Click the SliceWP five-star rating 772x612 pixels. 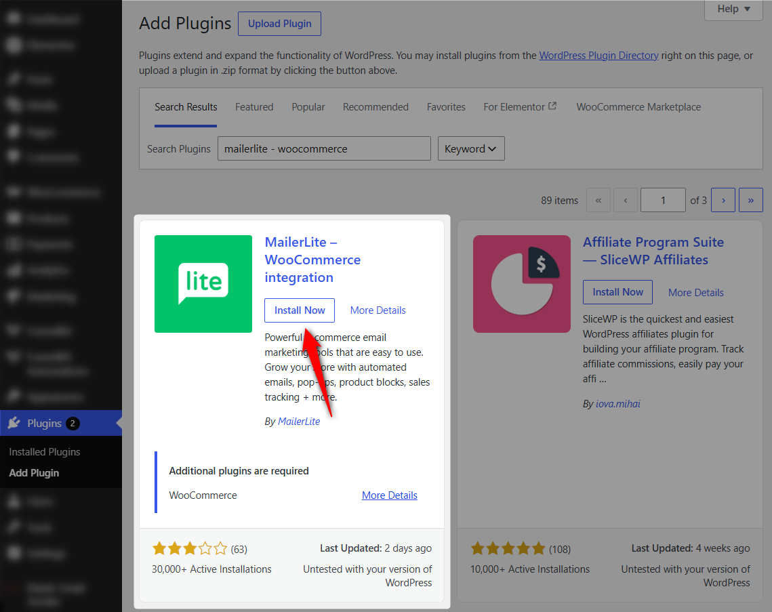[x=508, y=548]
